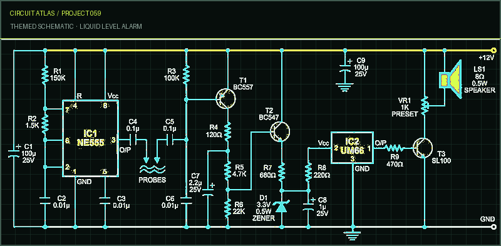Click the IC2 UM66 chip body

pyautogui.click(x=352, y=148)
